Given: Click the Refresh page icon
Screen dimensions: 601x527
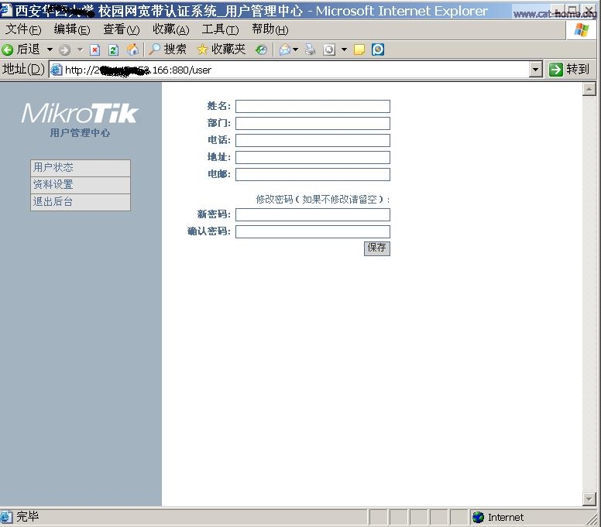Looking at the screenshot, I should point(113,50).
